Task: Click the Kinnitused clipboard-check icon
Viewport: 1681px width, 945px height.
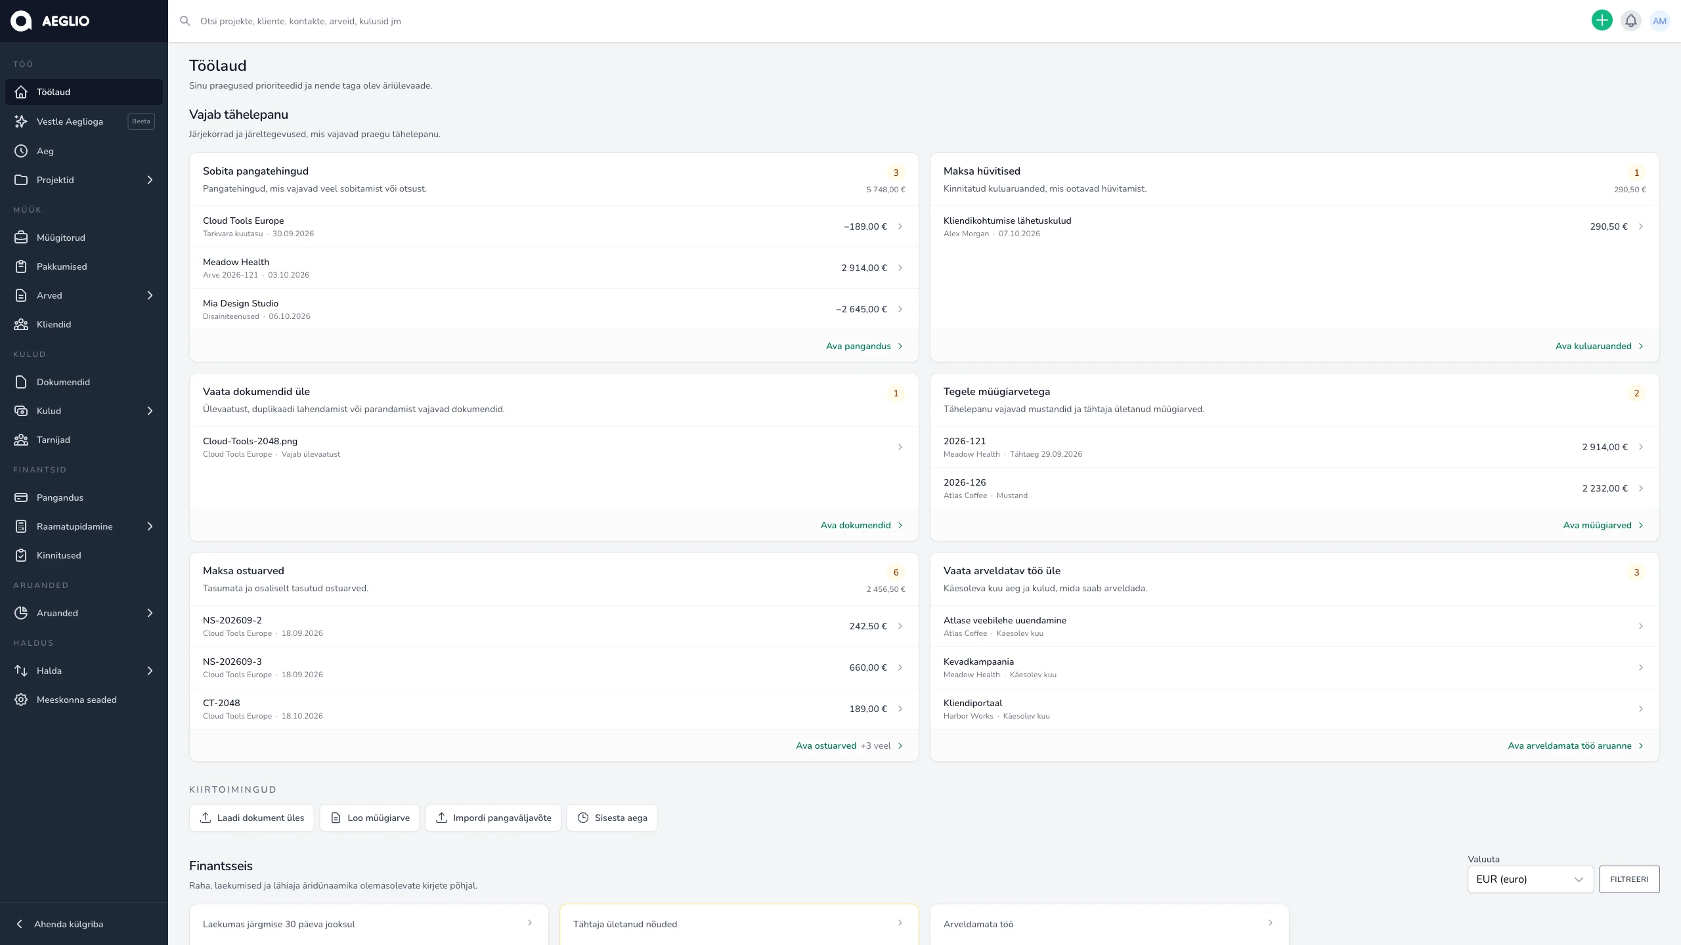Action: coord(21,555)
